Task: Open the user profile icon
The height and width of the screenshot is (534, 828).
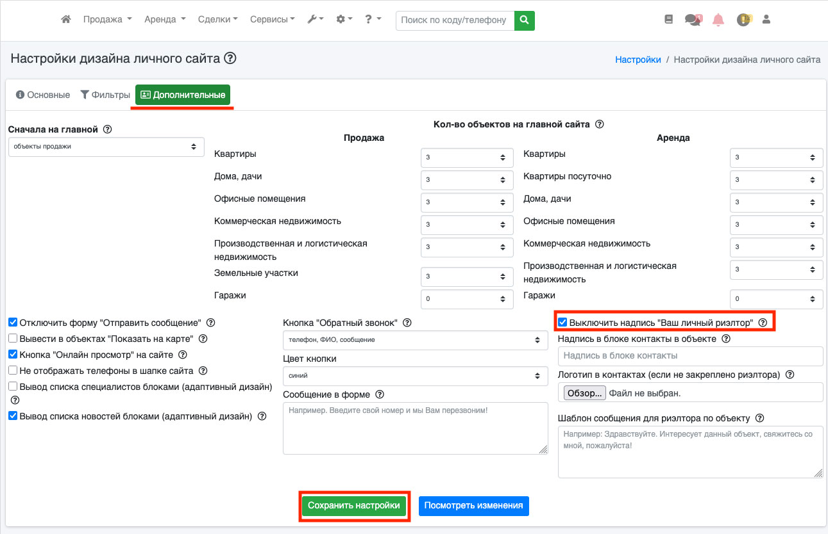Action: tap(766, 20)
